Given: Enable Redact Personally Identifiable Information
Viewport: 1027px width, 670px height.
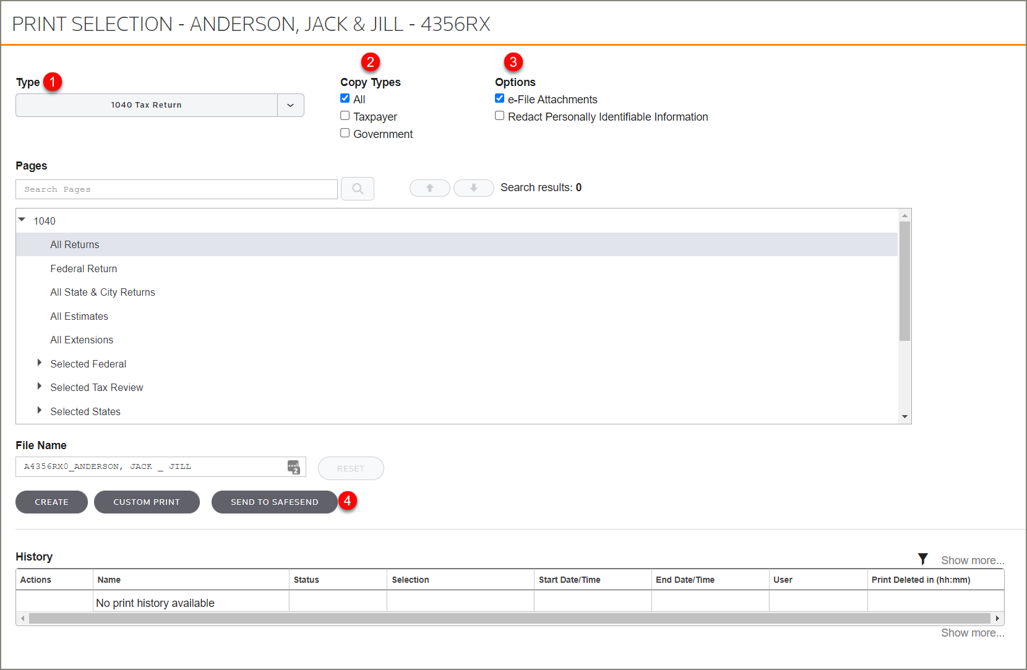Looking at the screenshot, I should [499, 115].
